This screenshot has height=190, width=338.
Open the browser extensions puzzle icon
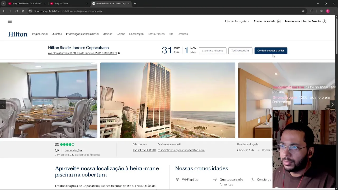312,11
